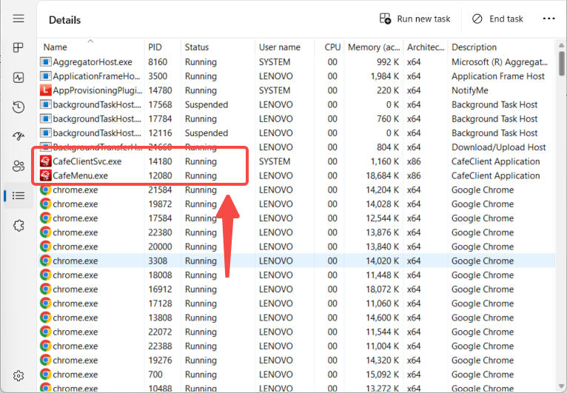Open Task Manager settings gear
Image resolution: width=567 pixels, height=393 pixels.
pyautogui.click(x=19, y=376)
